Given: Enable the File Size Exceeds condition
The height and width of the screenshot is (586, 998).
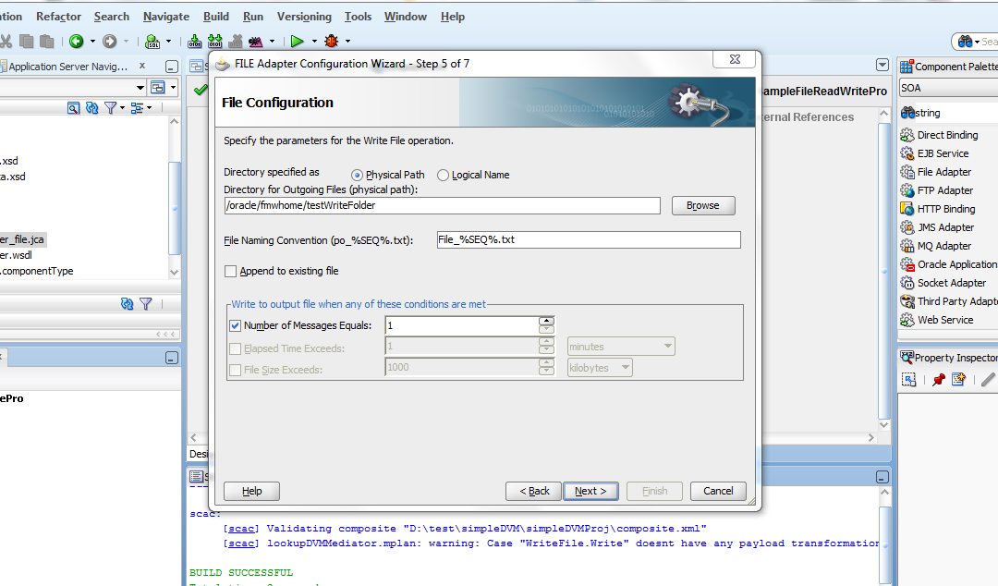Looking at the screenshot, I should coord(236,367).
